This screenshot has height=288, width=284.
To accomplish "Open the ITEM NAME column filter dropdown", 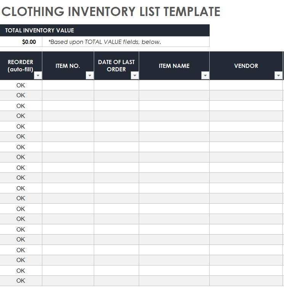I will coord(205,76).
